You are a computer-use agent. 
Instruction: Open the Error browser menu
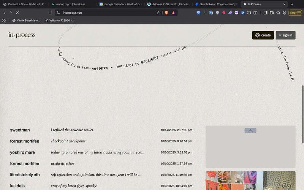pyautogui.click(x=294, y=13)
